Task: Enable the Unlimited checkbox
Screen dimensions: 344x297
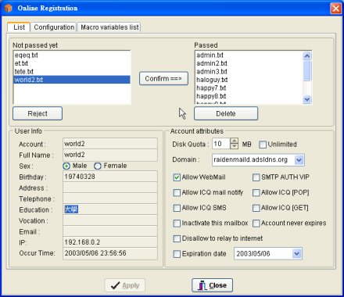Action: click(x=263, y=145)
